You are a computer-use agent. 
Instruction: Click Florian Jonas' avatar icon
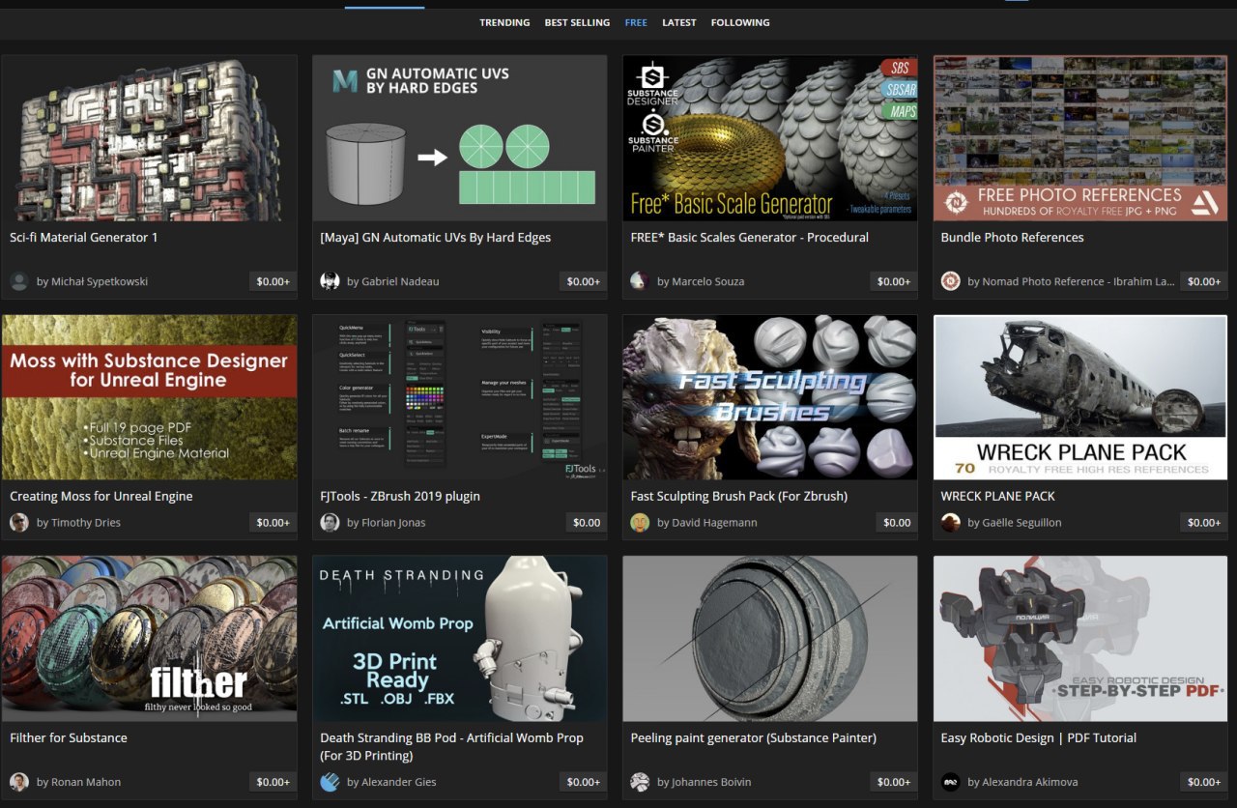pyautogui.click(x=330, y=522)
